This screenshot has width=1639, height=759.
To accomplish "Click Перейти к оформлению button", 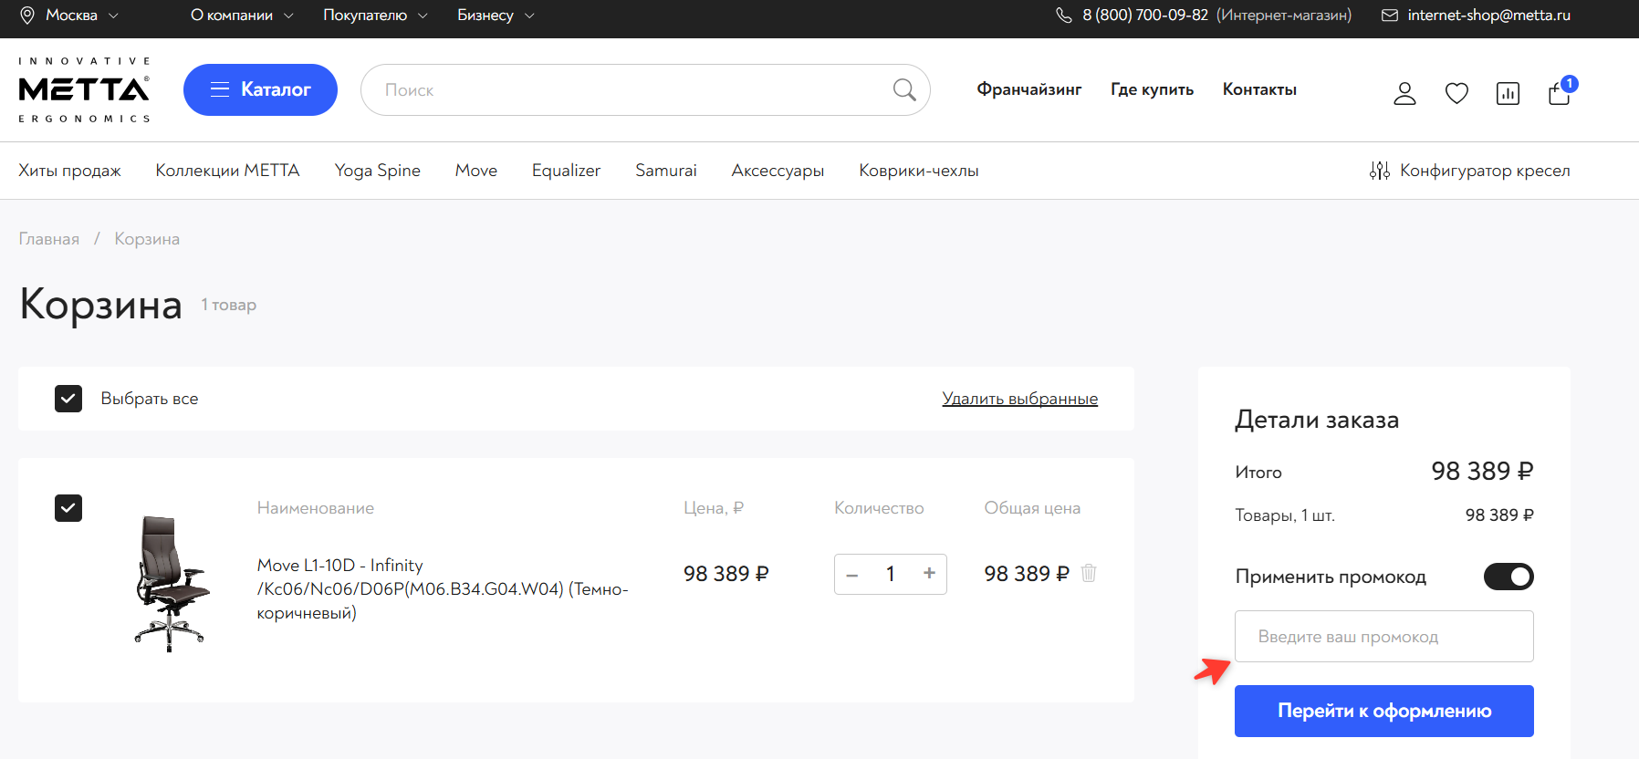I will coord(1384,711).
